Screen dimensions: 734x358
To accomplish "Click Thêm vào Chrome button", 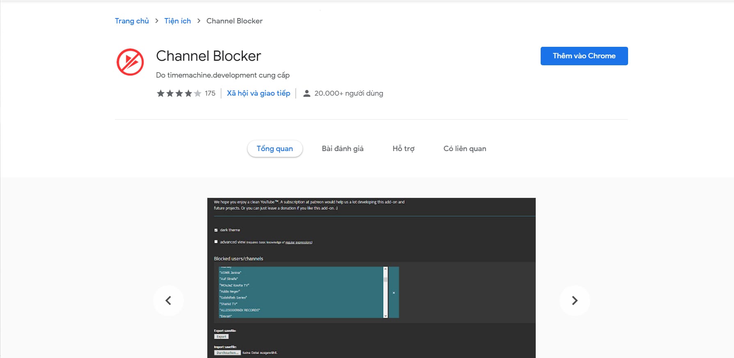I will (x=584, y=56).
